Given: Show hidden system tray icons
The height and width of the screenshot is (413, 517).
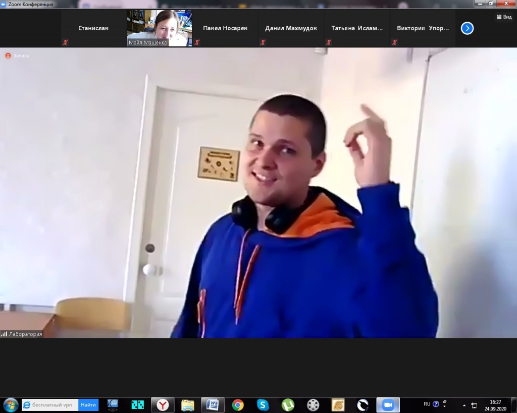Looking at the screenshot, I should (x=464, y=405).
